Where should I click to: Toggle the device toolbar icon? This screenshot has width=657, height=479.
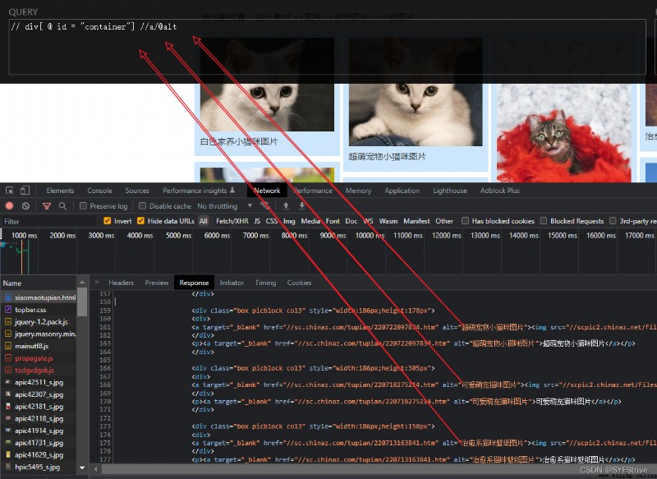point(25,191)
